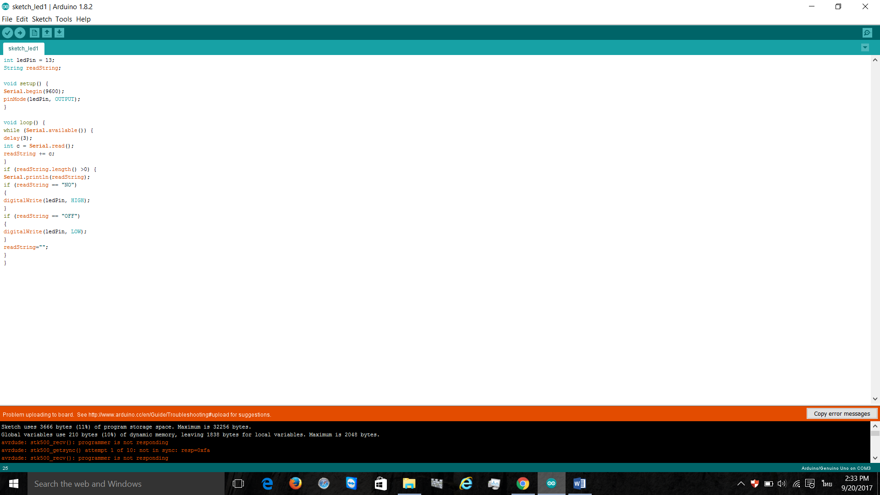Click editor scrollbar down arrow

(x=875, y=399)
